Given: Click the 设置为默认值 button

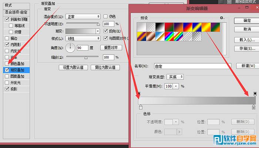Looking at the screenshot, I should (x=73, y=67).
